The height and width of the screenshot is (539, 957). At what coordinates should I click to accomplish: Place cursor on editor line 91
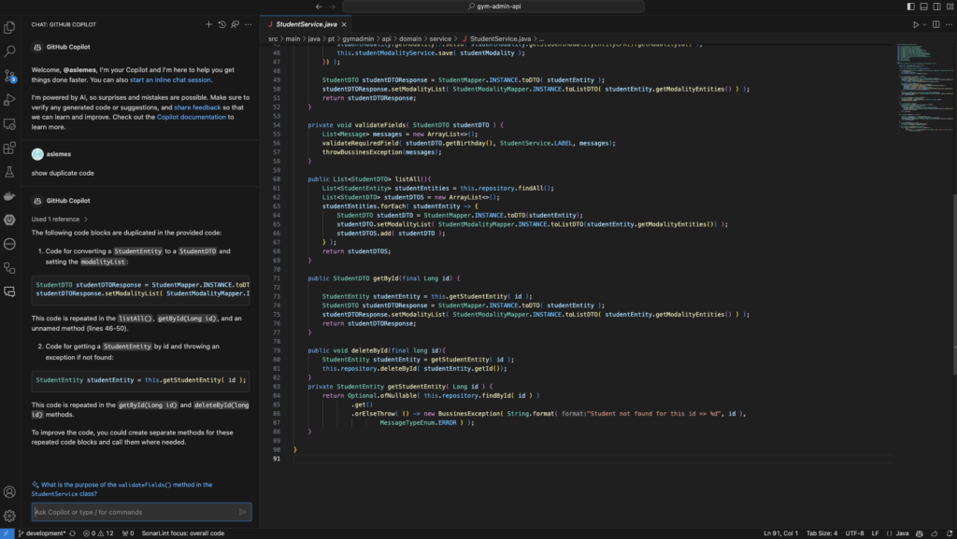click(x=592, y=459)
